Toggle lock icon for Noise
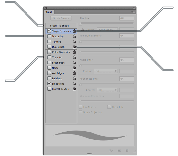 point(74,68)
